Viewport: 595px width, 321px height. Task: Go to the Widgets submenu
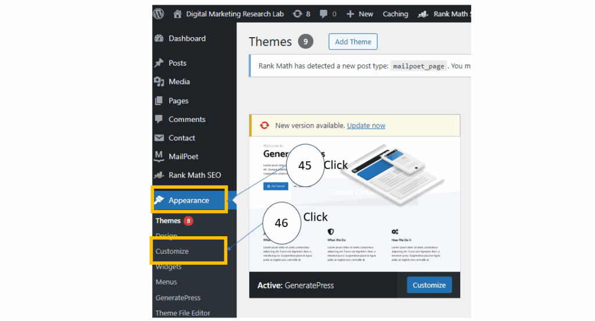click(x=169, y=267)
